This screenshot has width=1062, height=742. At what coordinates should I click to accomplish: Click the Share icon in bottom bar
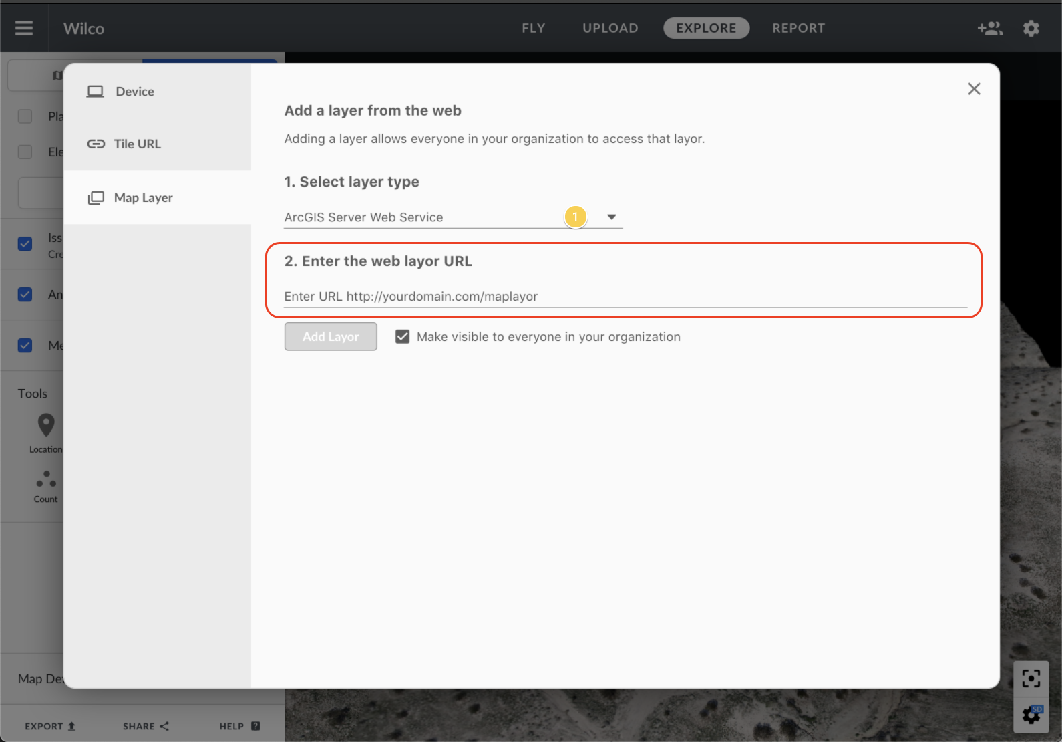[164, 726]
